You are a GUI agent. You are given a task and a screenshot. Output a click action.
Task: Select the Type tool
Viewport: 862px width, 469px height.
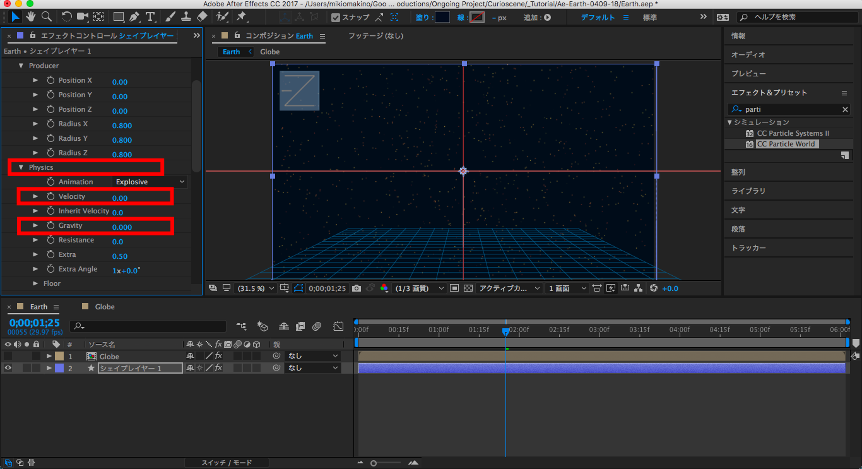[x=150, y=16]
